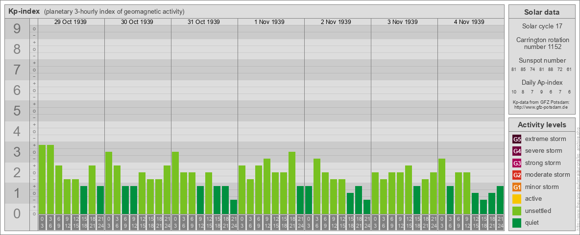Viewport: 580px width, 235px height.
Task: Select the 1 Nov 1939 date header
Action: point(269,22)
